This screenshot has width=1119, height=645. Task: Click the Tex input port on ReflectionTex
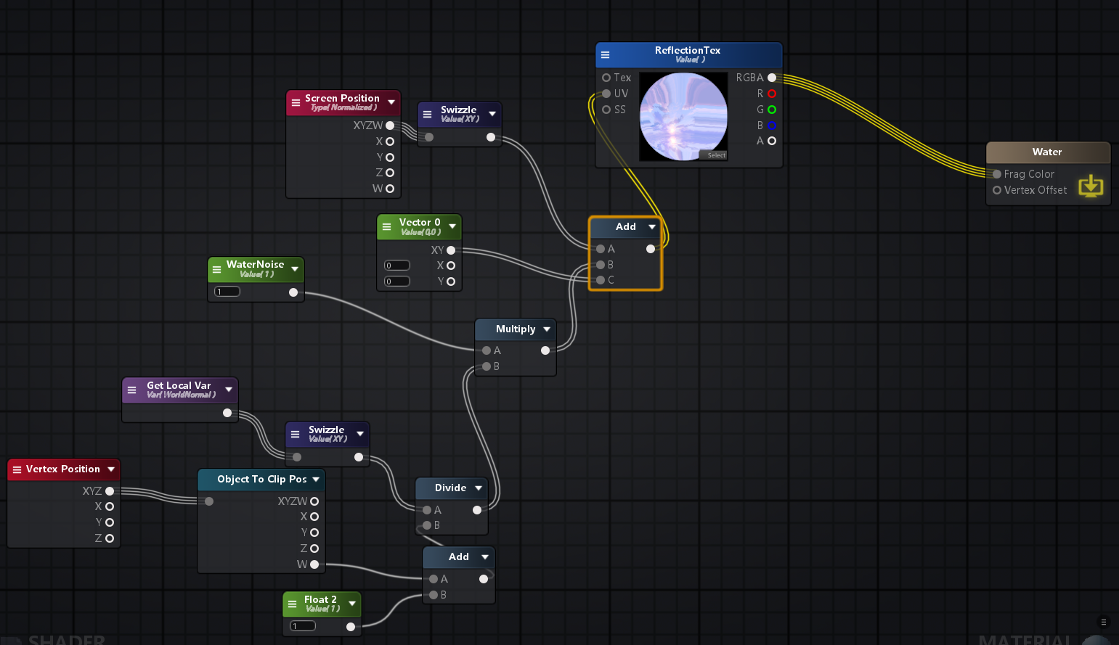606,78
